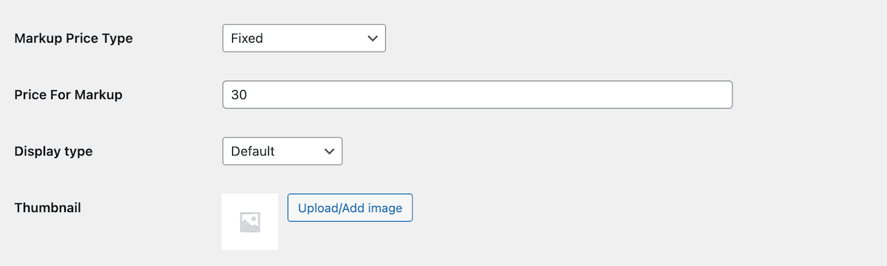Click the 'Display type' label
887x266 pixels.
54,151
